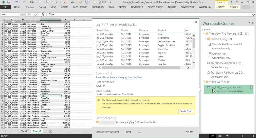This screenshot has height=138, width=256.
Task: Open the Name Box dropdown arrow
Action: pyautogui.click(x=18, y=14)
